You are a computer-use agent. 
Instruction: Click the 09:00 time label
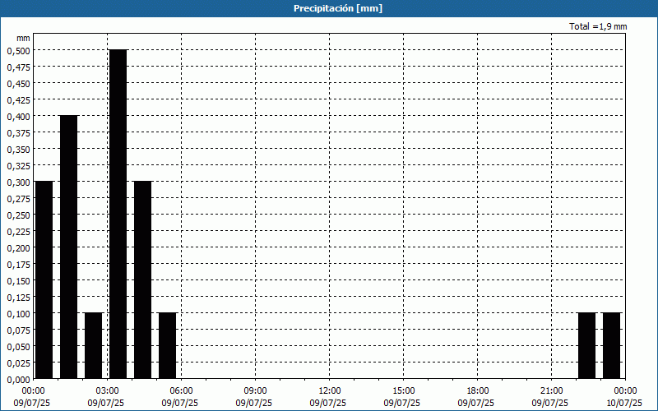[x=255, y=391]
